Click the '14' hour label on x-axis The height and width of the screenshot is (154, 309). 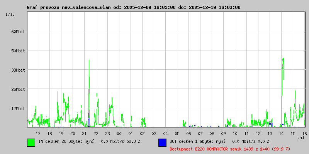[281, 134]
